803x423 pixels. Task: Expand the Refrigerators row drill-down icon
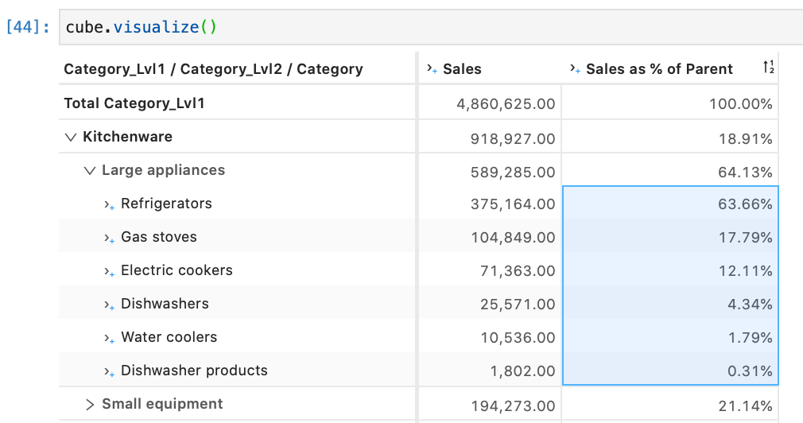(x=110, y=204)
